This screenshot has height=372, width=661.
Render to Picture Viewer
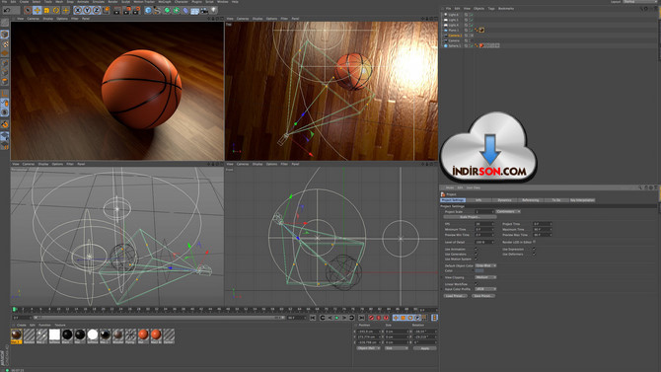point(127,10)
